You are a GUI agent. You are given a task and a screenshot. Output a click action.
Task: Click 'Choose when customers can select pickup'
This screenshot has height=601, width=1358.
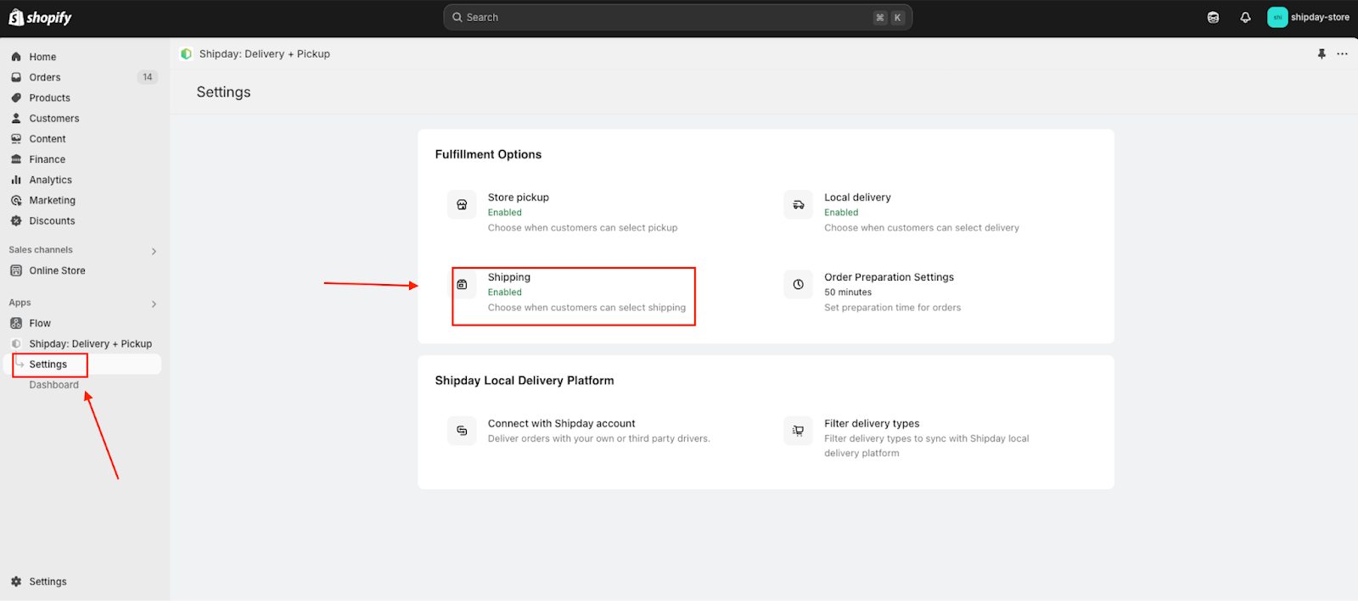pyautogui.click(x=582, y=228)
